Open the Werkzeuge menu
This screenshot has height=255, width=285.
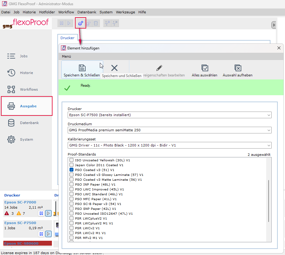(125, 12)
